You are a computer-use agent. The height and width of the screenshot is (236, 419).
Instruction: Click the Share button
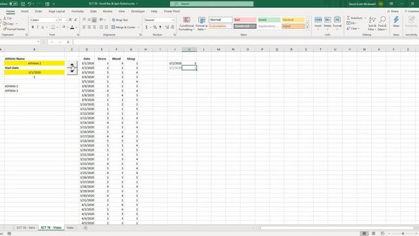[x=393, y=11]
